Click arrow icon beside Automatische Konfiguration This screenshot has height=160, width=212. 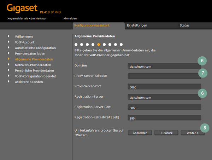click(x=9, y=48)
